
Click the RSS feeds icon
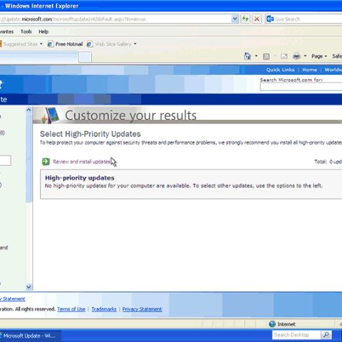tap(266, 56)
